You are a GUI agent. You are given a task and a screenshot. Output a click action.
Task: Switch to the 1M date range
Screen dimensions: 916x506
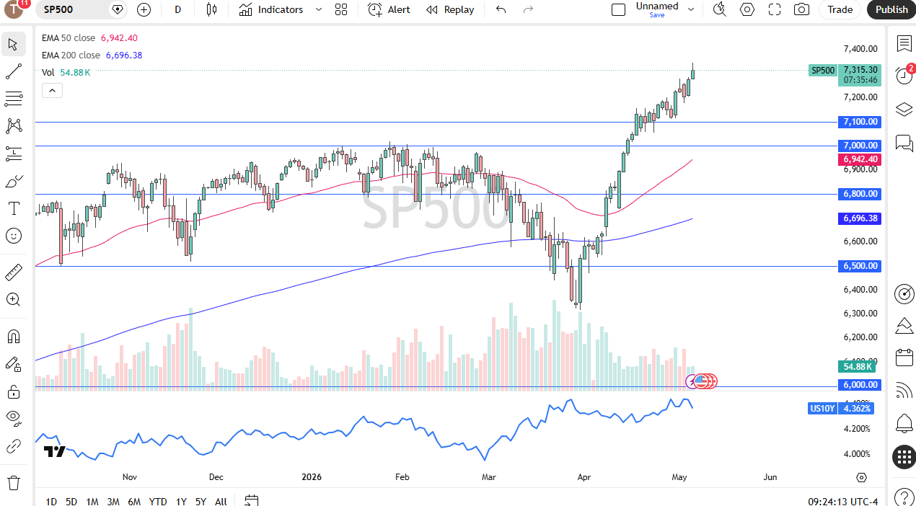92,502
